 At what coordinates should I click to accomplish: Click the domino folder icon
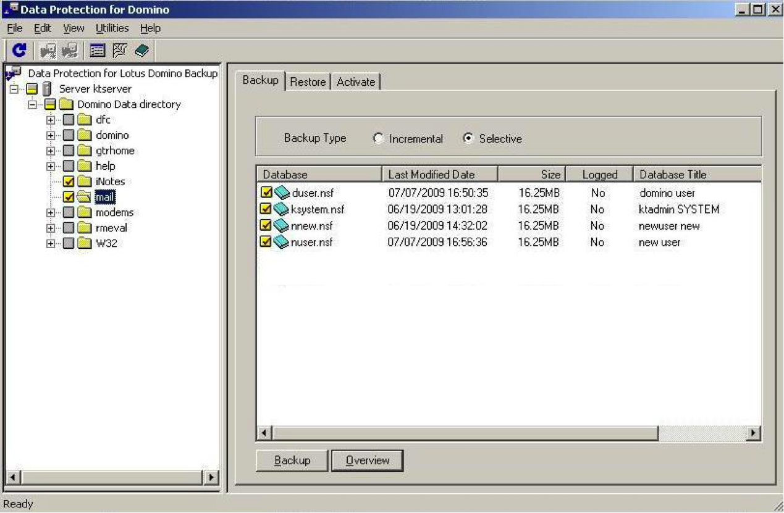(x=85, y=135)
